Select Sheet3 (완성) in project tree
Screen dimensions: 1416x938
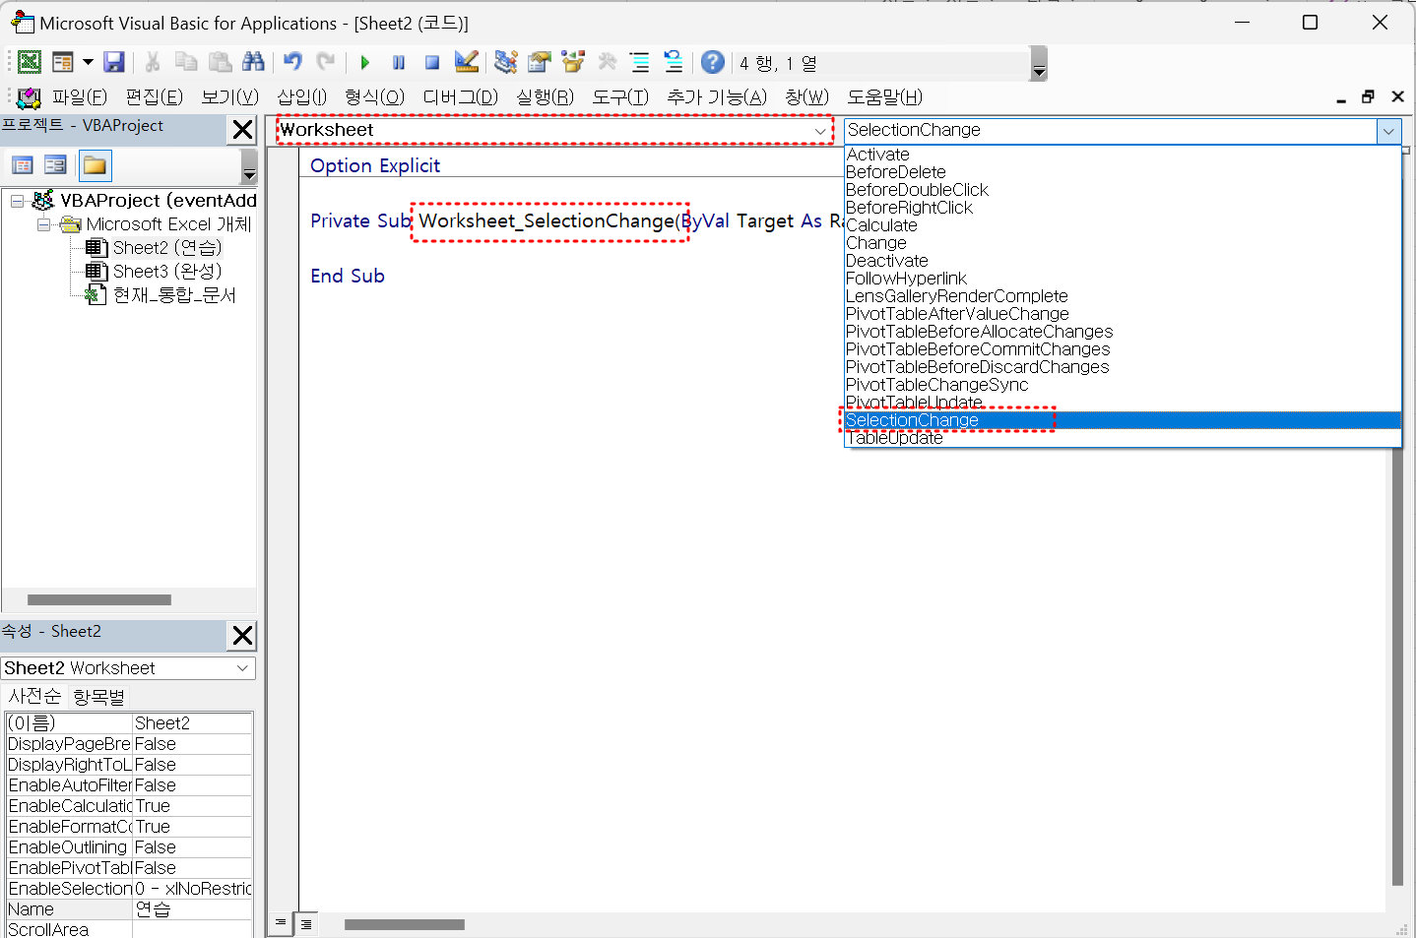(166, 272)
